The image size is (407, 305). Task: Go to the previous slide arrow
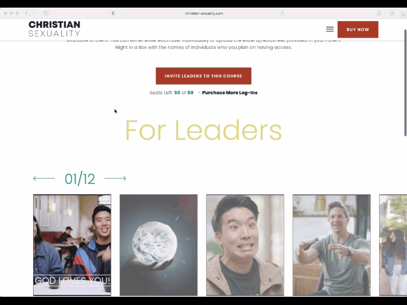tap(44, 178)
